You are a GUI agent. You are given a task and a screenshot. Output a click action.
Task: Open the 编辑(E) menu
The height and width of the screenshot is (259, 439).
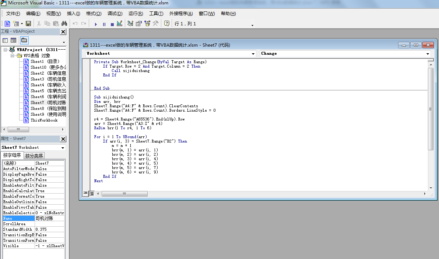point(33,14)
